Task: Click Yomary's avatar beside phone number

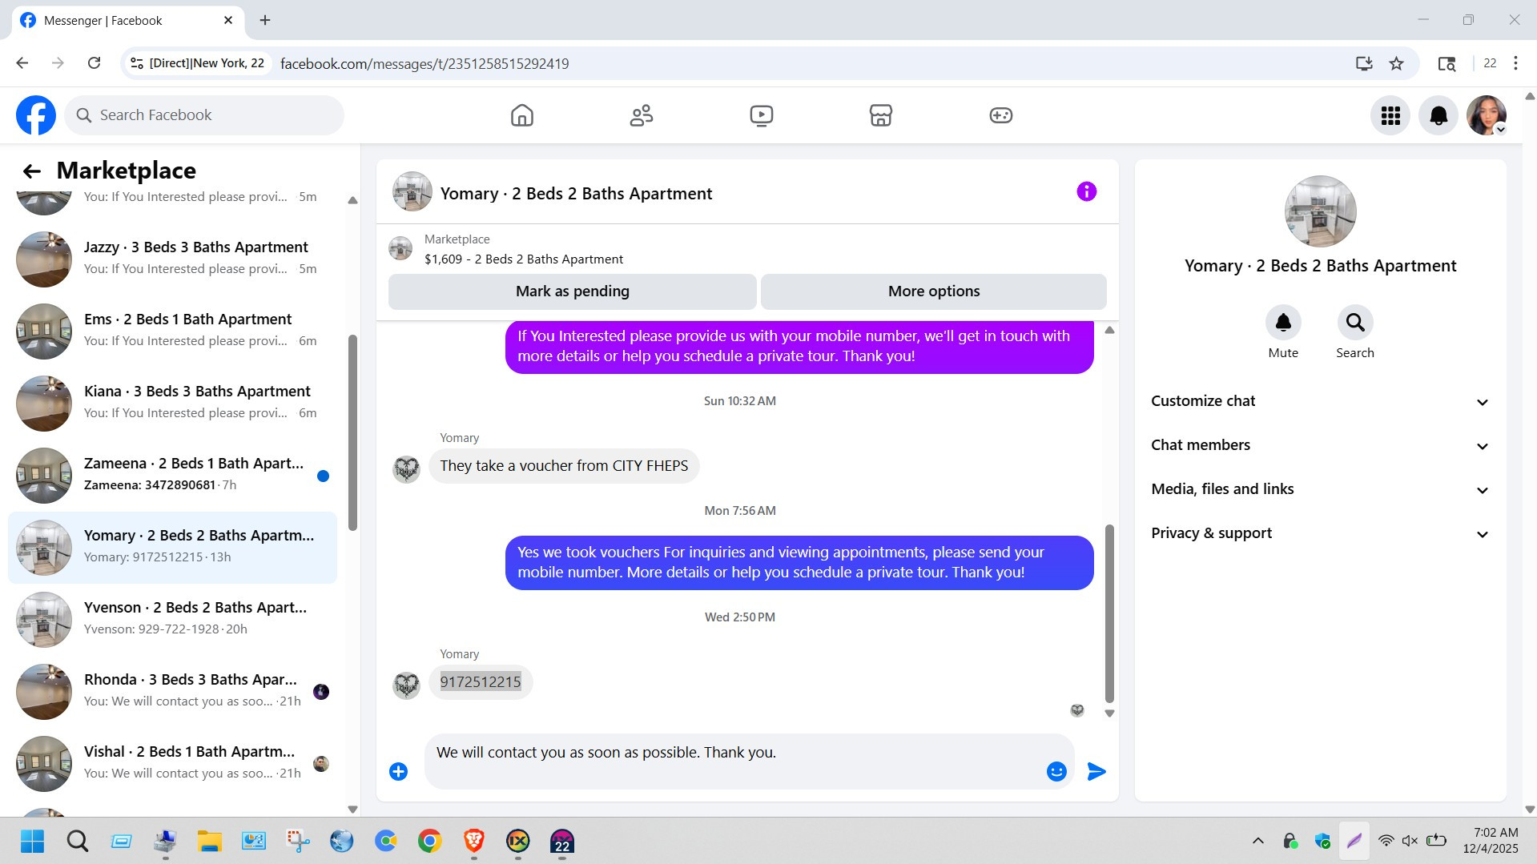Action: point(406,685)
